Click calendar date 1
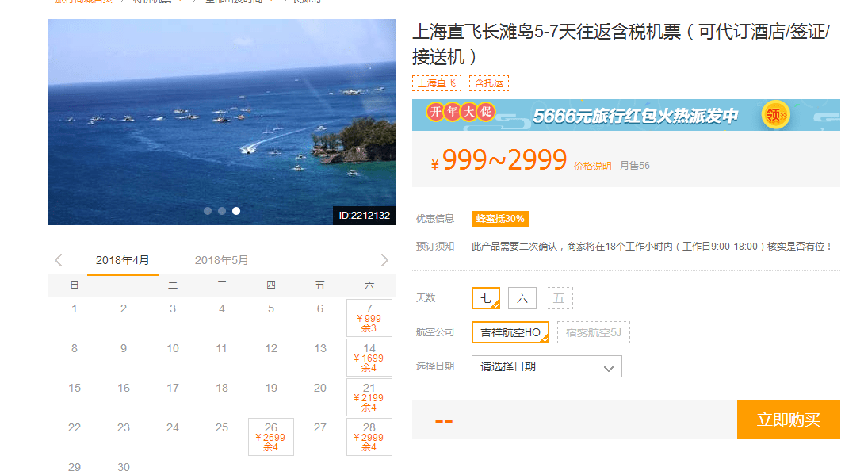This screenshot has height=475, width=864. coord(75,308)
